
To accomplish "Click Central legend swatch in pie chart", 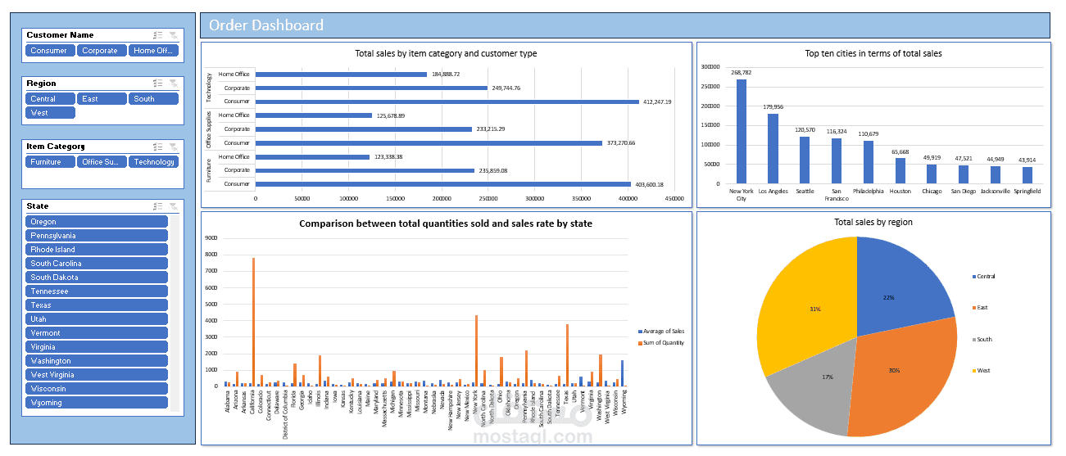I will [x=973, y=276].
